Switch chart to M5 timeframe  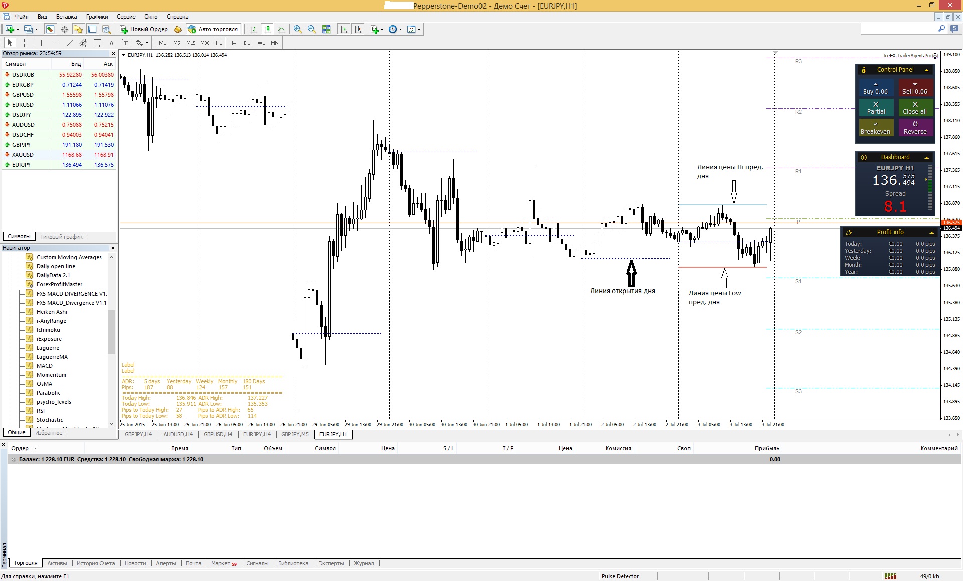(177, 43)
